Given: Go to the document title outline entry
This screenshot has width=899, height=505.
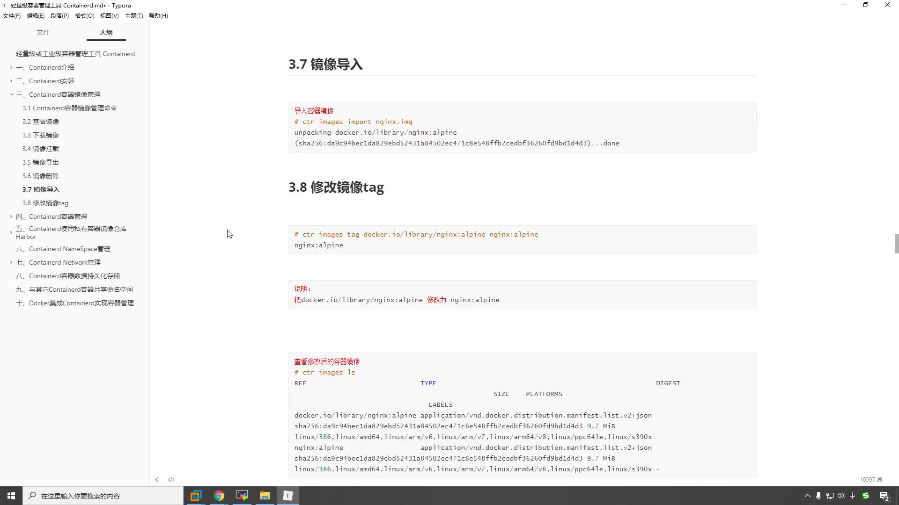Looking at the screenshot, I should click(75, 54).
